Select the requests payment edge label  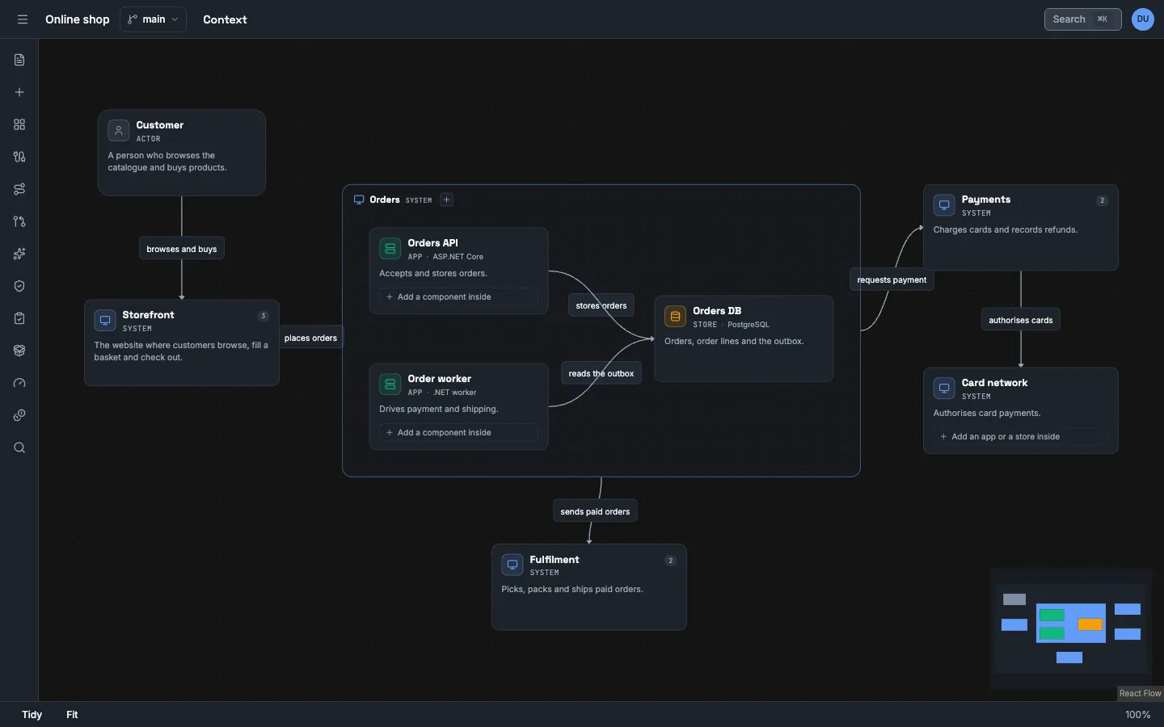(892, 279)
